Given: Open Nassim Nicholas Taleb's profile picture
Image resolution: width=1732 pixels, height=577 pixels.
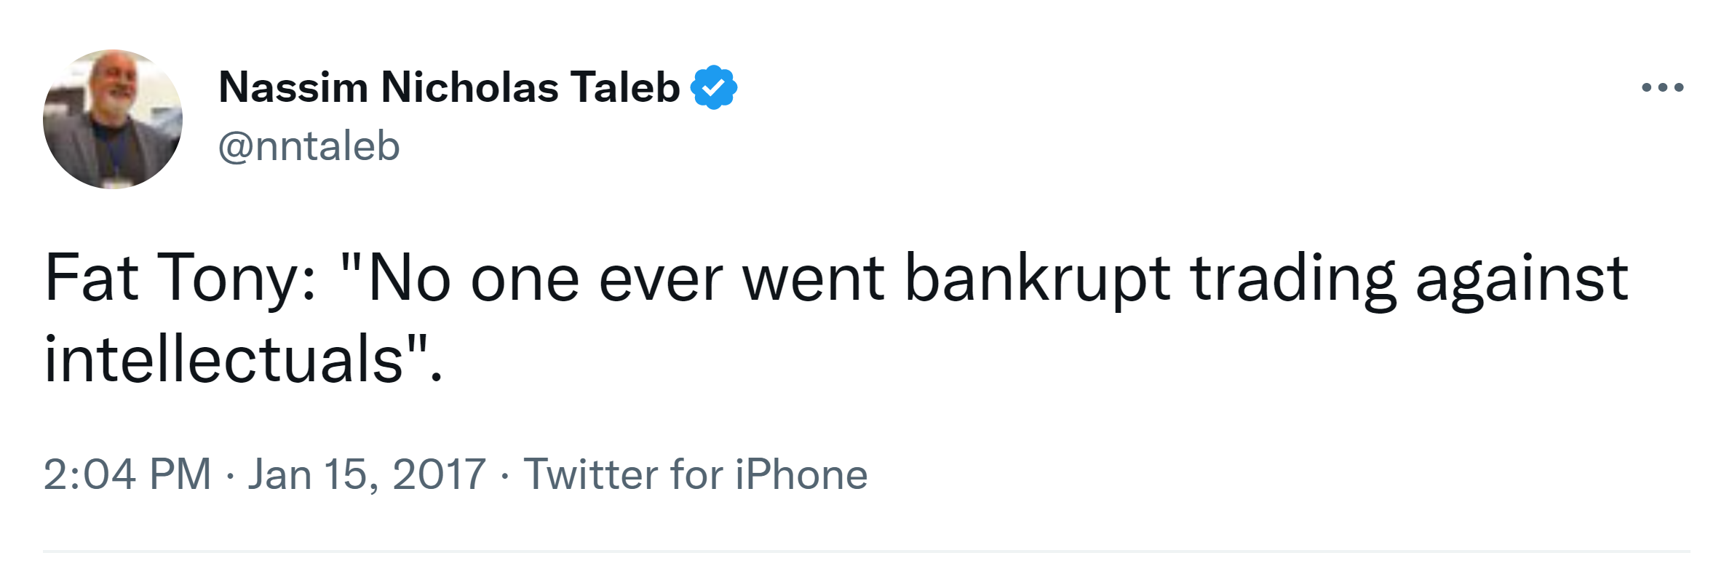Looking at the screenshot, I should click(113, 119).
